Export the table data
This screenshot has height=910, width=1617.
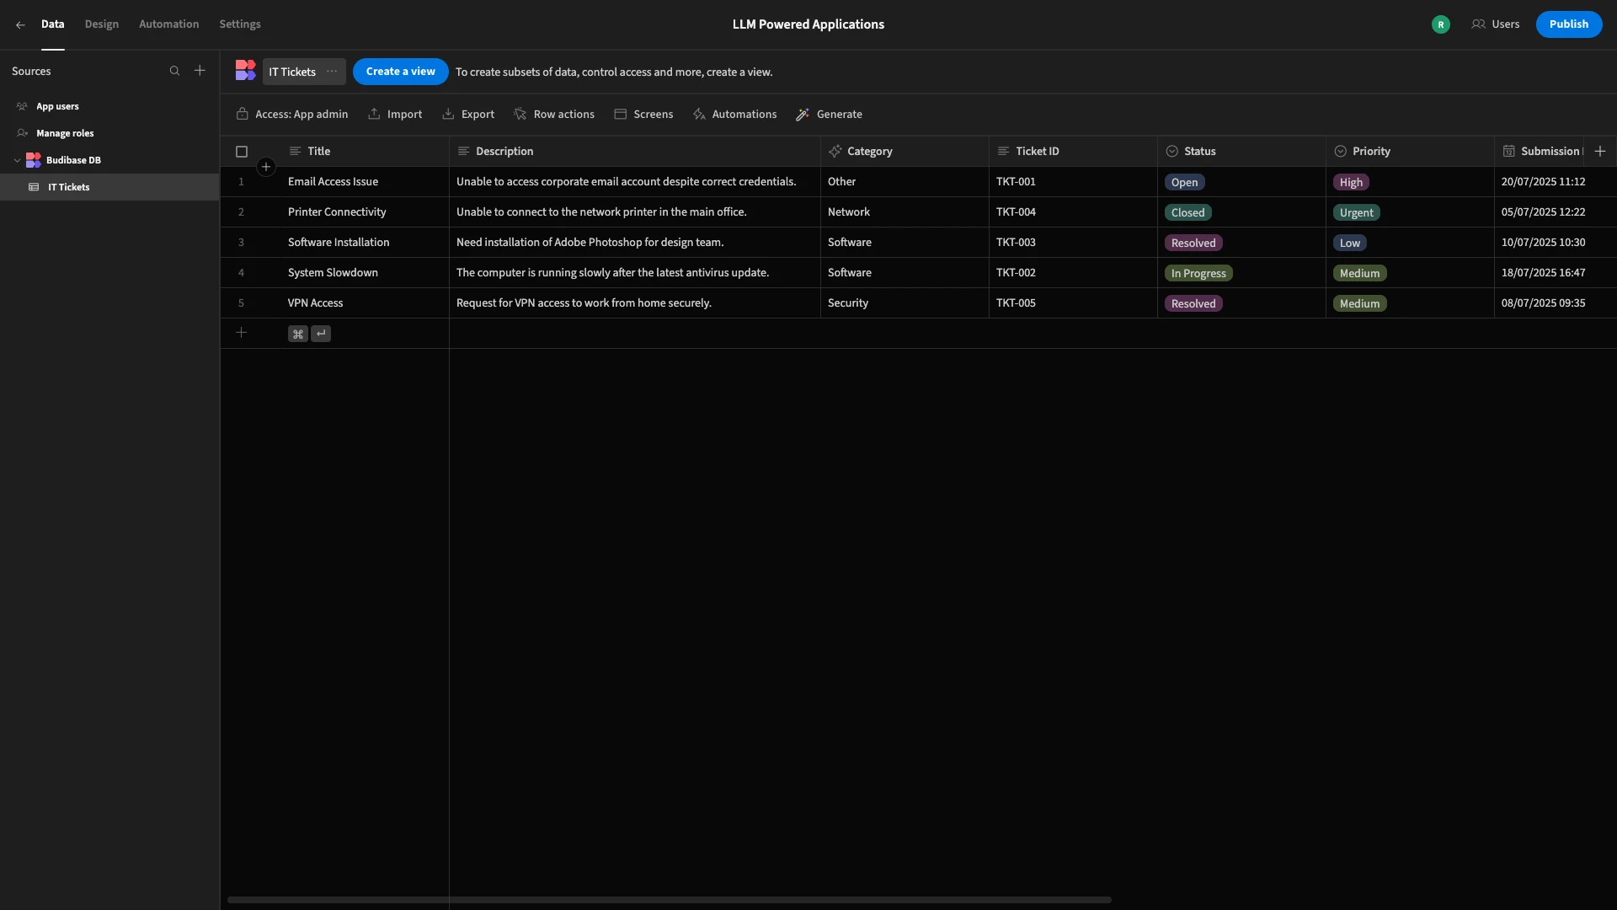(468, 115)
